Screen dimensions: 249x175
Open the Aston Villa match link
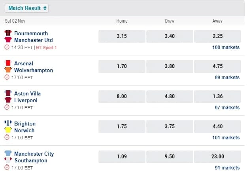click(27, 93)
